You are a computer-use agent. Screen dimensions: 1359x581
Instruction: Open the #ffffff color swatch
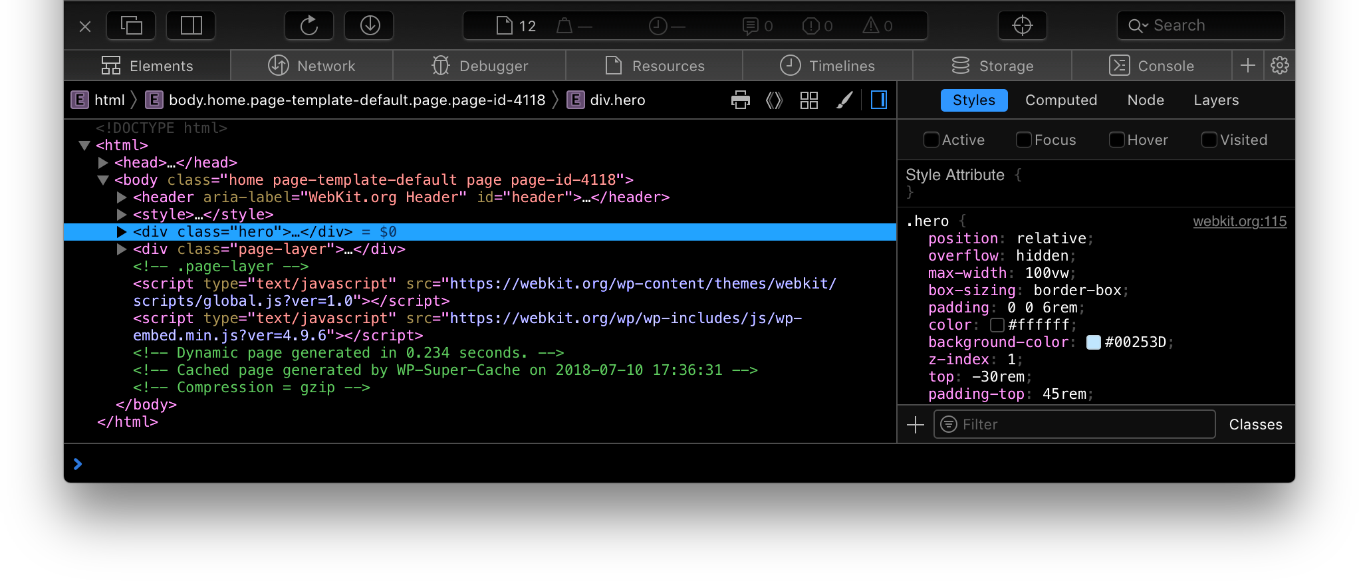[997, 325]
